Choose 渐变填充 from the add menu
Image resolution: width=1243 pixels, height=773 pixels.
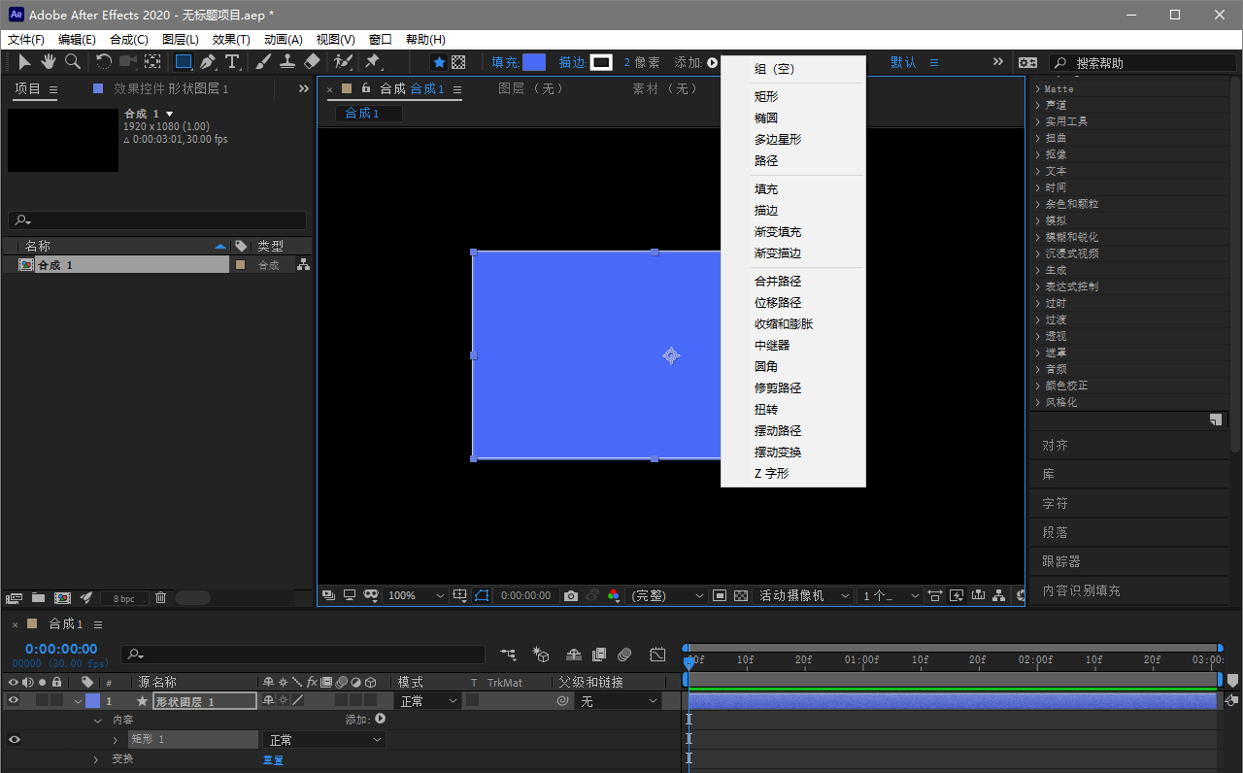778,232
